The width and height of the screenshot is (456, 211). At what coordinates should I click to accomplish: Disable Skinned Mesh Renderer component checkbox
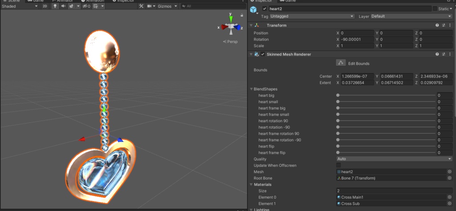pos(263,54)
